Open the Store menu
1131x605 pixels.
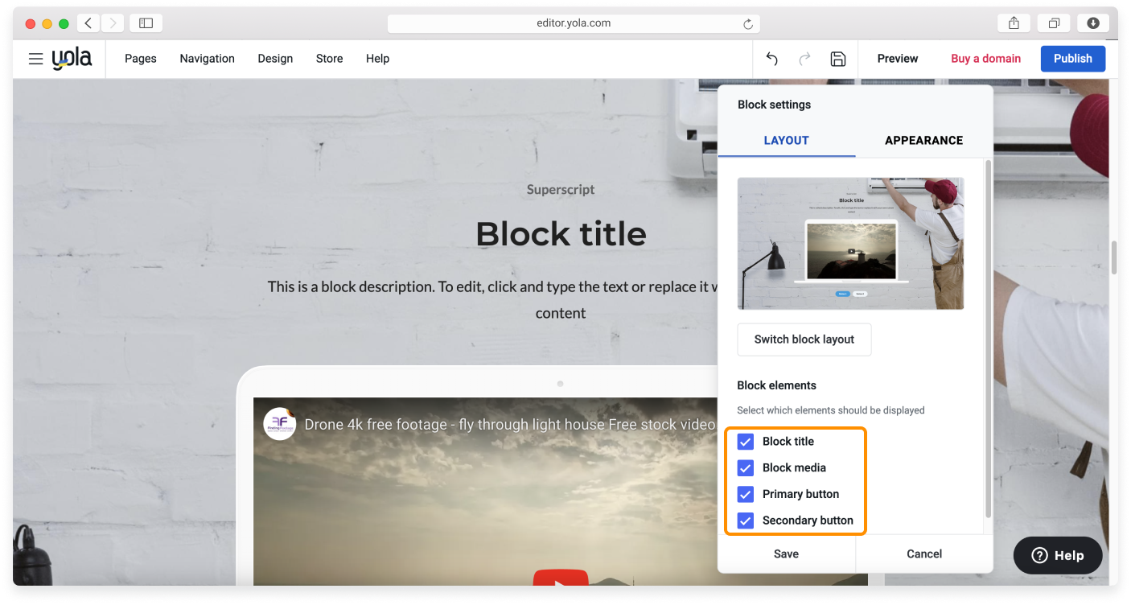[329, 58]
